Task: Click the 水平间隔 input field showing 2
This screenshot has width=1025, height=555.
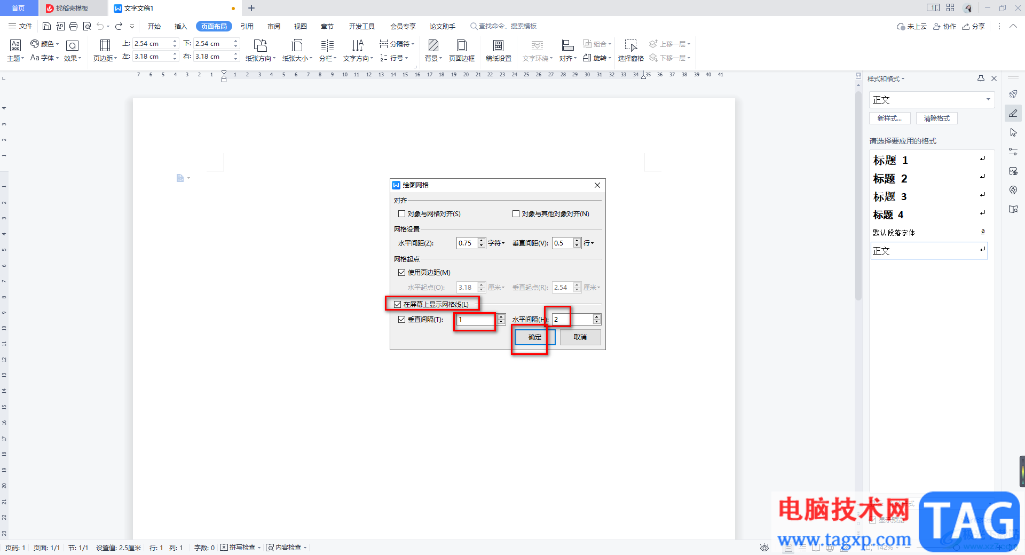Action: tap(572, 320)
